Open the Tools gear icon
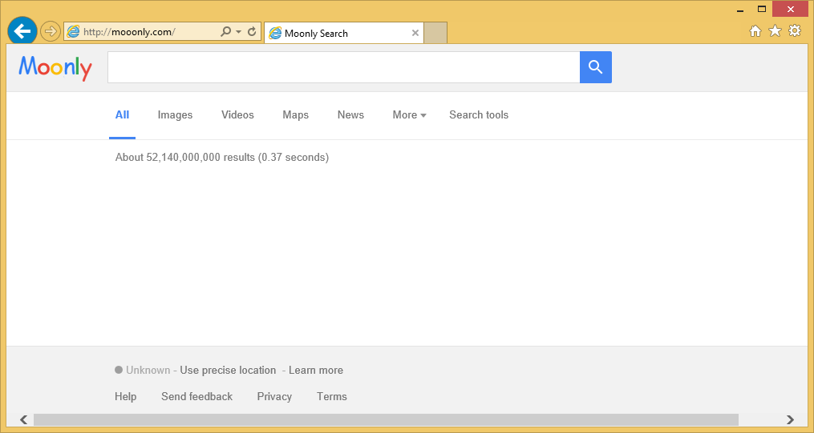 click(x=795, y=31)
